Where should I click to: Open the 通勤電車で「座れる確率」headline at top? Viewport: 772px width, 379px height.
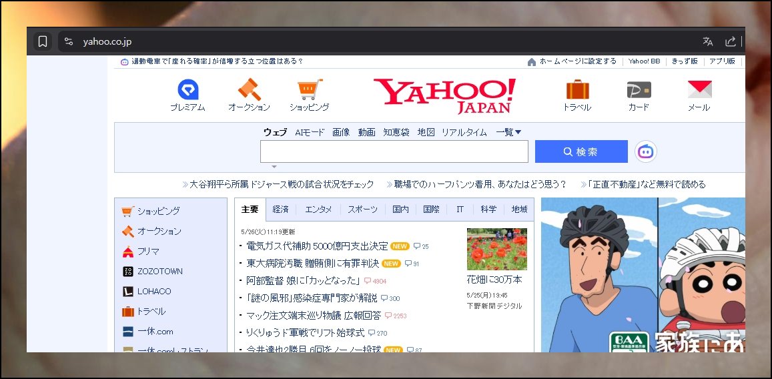coord(217,61)
